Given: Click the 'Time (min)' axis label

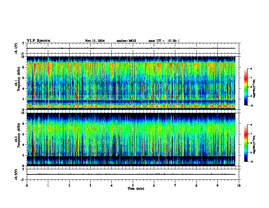Looking at the screenshot, I should (x=136, y=189).
